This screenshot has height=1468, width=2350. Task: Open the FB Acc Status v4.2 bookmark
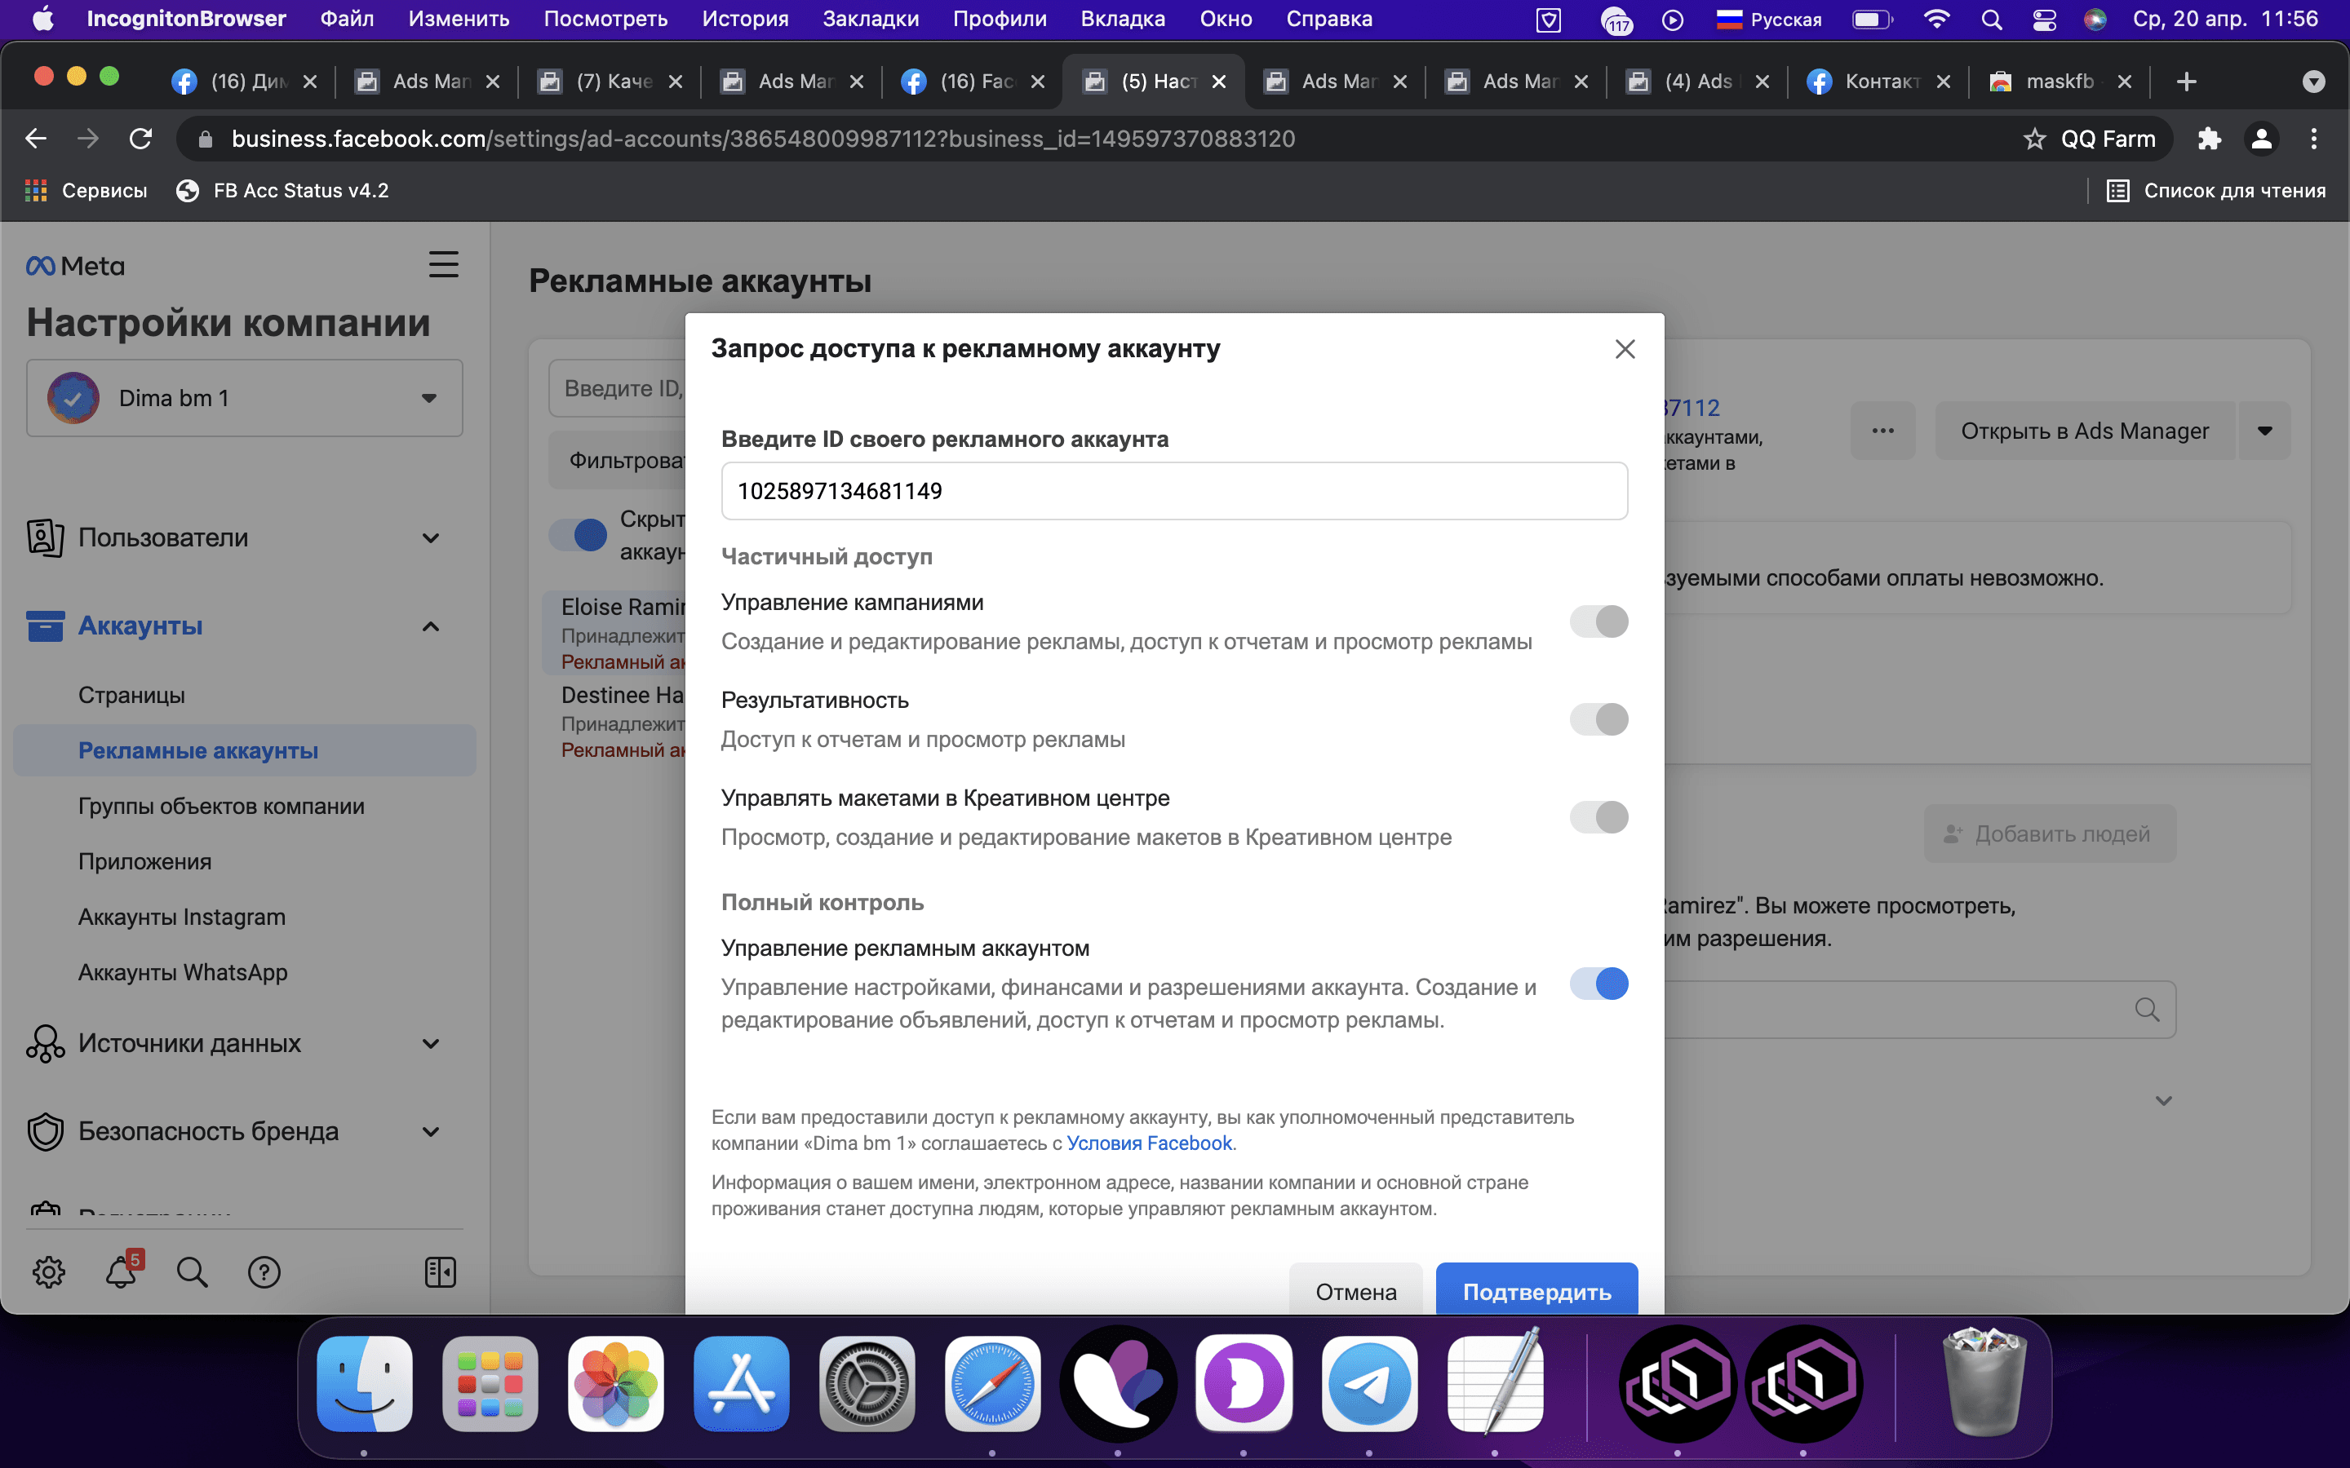(282, 190)
